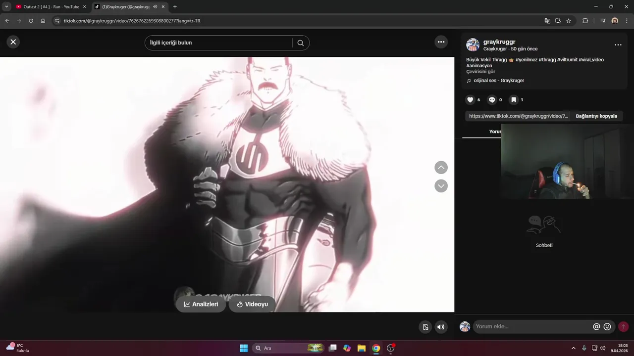
Task: Open the emoji picker in comment box
Action: (x=607, y=327)
